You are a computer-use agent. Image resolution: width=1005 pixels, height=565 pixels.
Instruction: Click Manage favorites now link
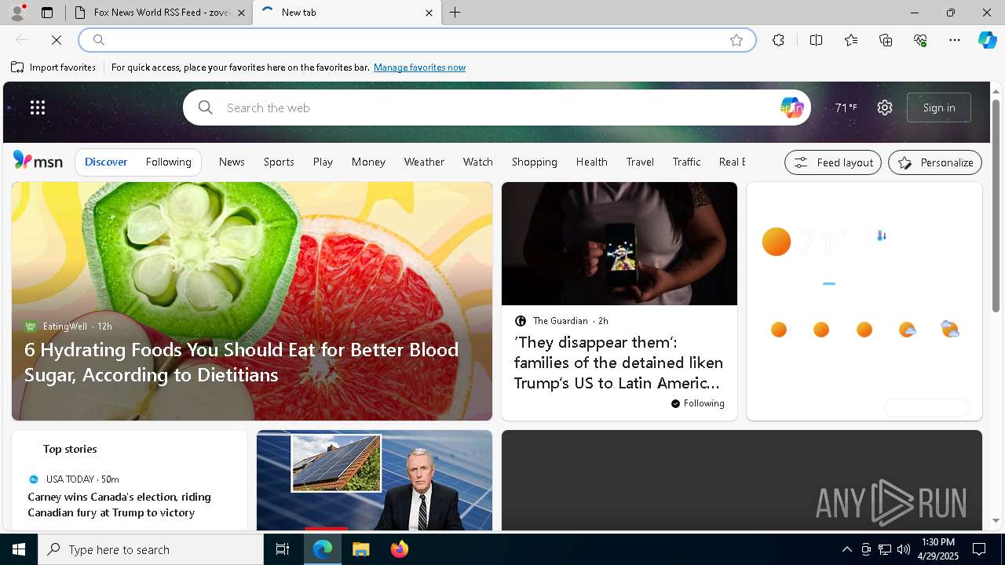[x=419, y=67]
